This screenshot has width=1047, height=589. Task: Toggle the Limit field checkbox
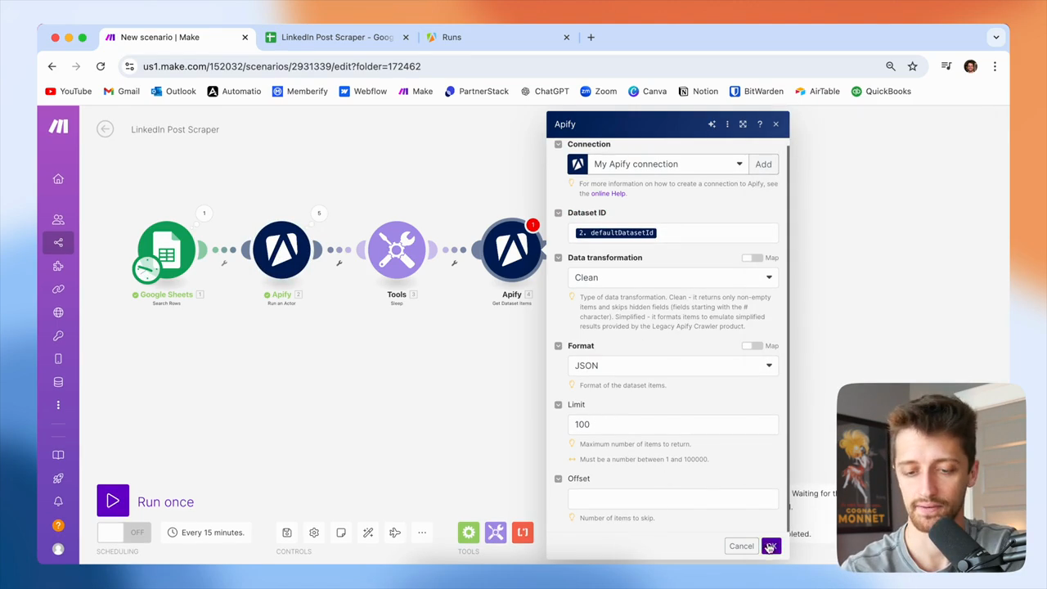(x=559, y=405)
